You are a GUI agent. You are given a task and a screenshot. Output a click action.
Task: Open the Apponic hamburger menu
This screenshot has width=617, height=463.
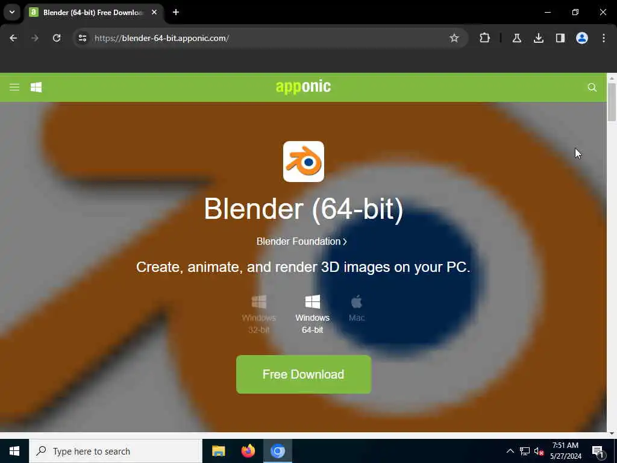(x=14, y=87)
